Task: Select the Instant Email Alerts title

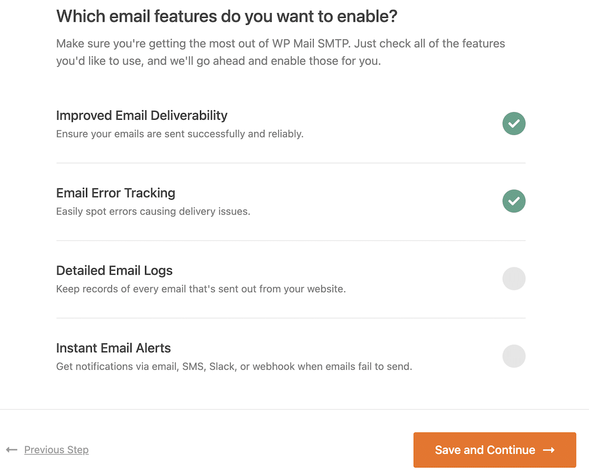Action: coord(113,348)
